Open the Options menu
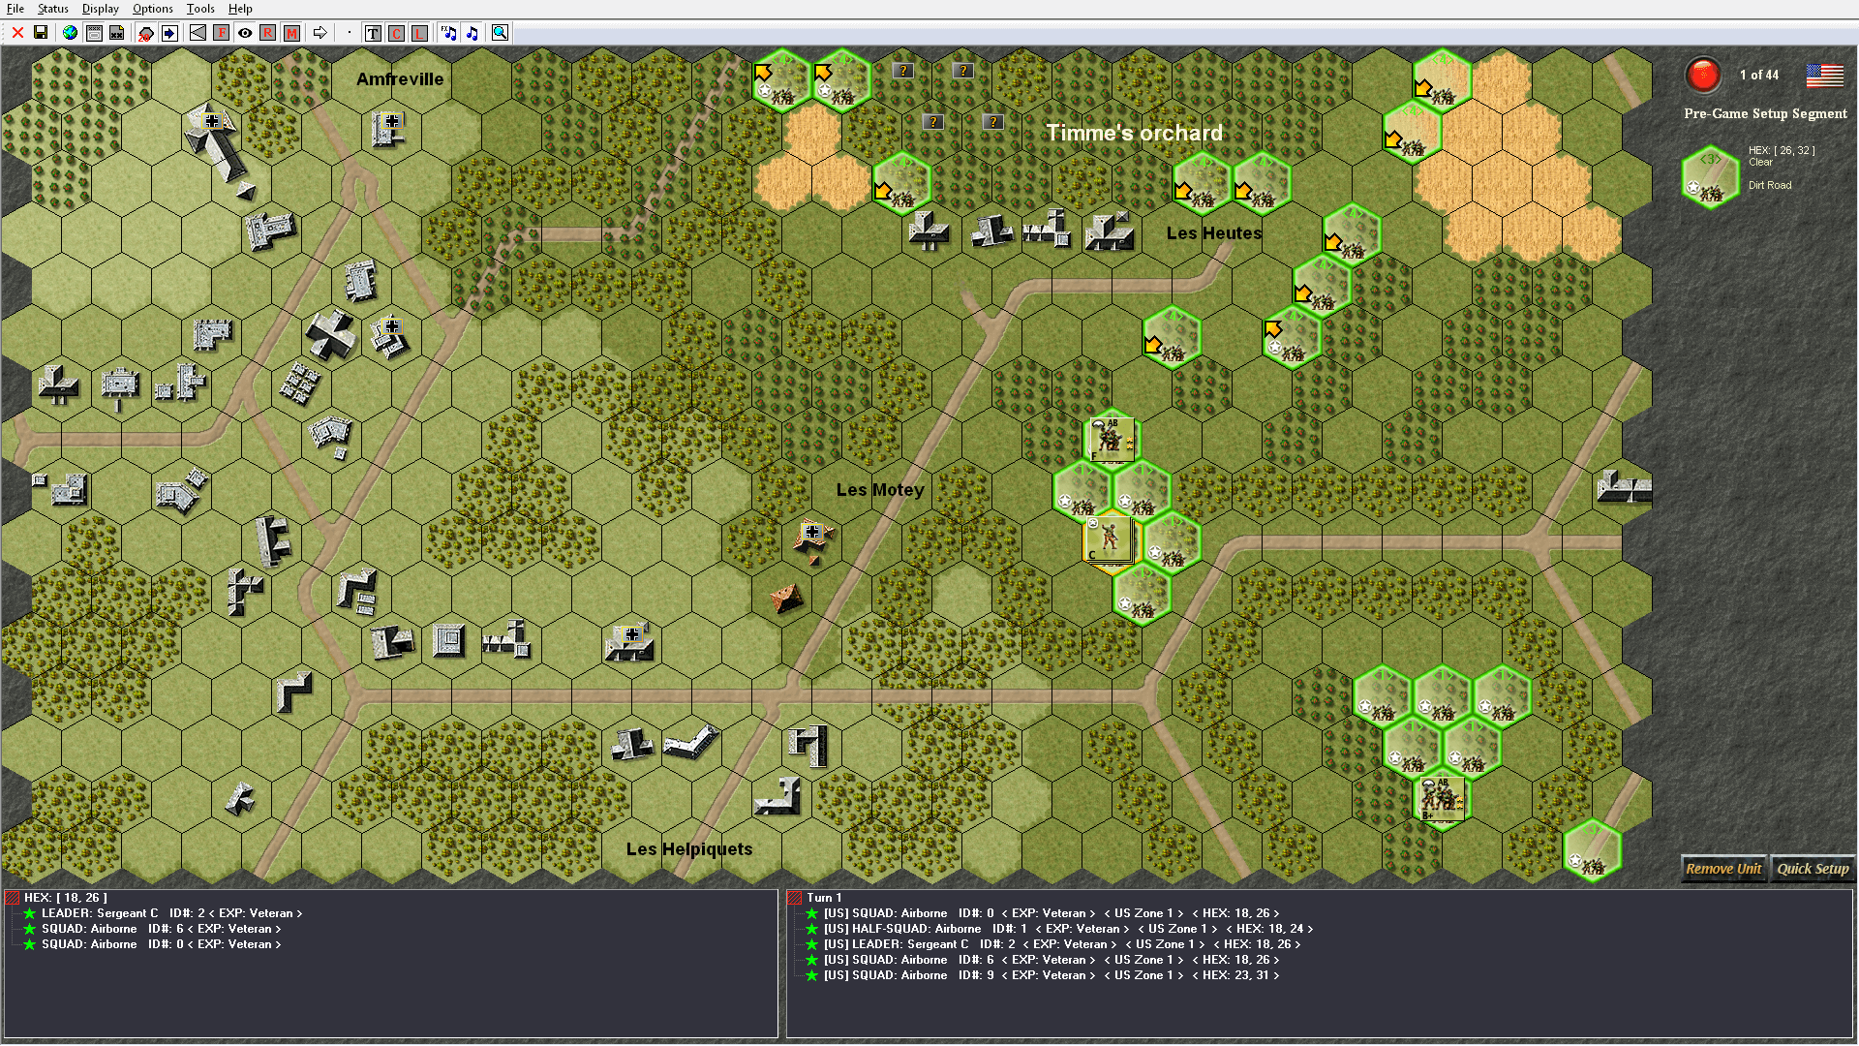The image size is (1859, 1046). coord(153,9)
